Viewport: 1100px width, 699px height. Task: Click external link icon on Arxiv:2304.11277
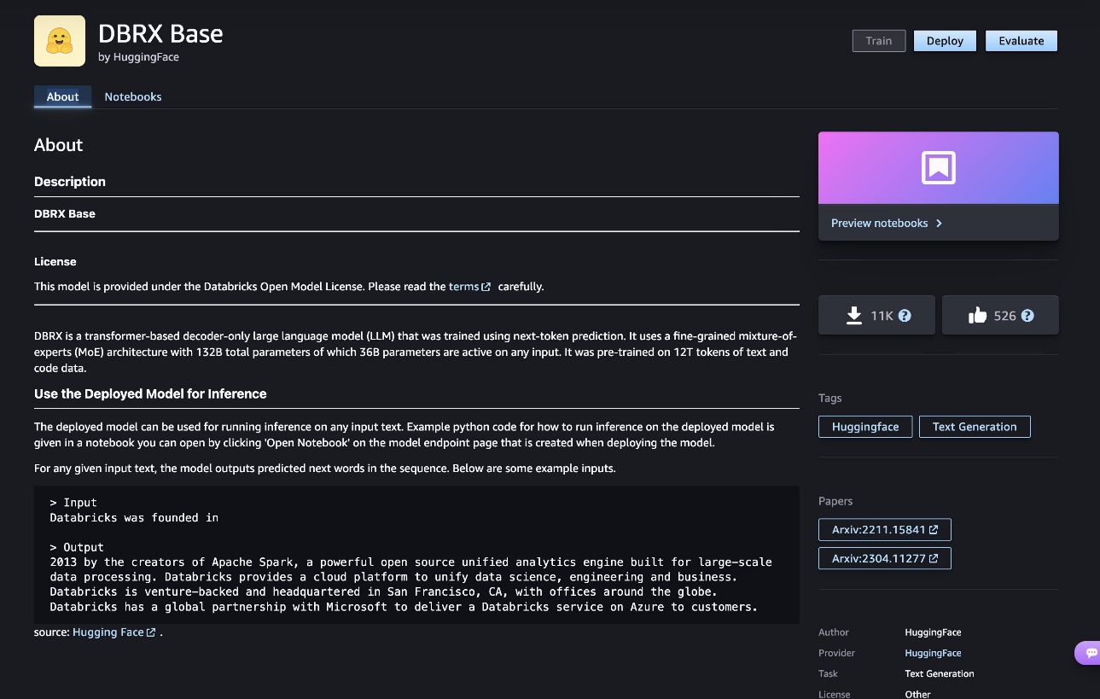934,559
